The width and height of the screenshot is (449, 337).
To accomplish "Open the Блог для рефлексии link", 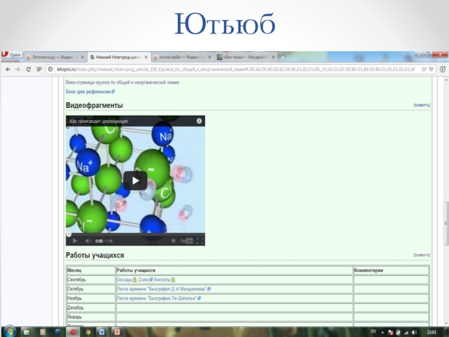I will [89, 92].
